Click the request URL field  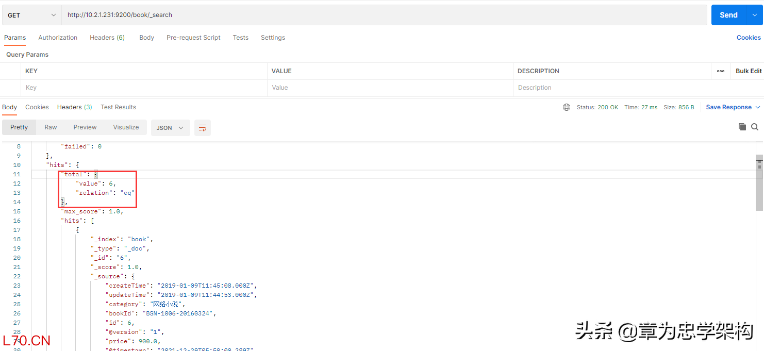coord(384,15)
